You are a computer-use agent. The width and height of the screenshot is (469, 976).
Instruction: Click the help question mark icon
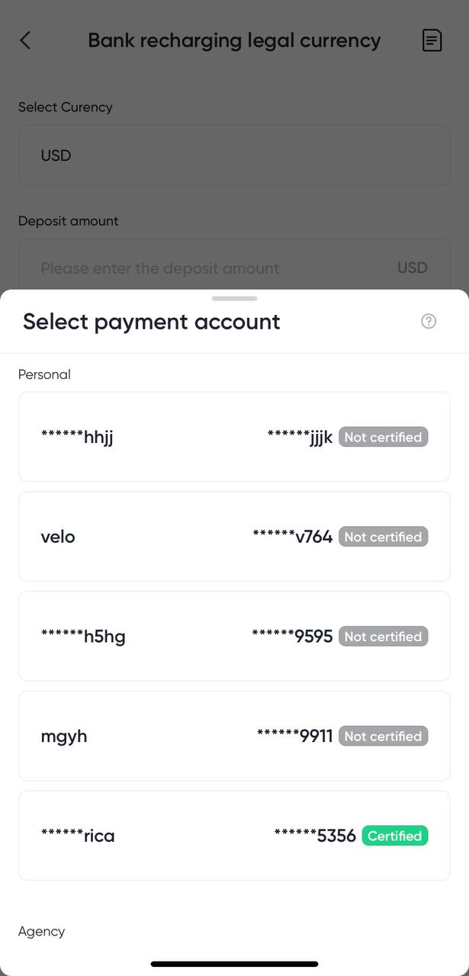429,321
